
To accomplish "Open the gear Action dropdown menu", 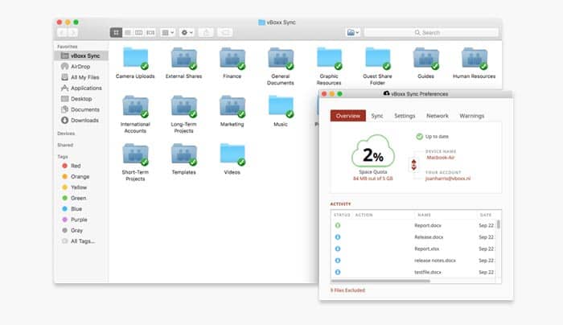I will click(187, 32).
